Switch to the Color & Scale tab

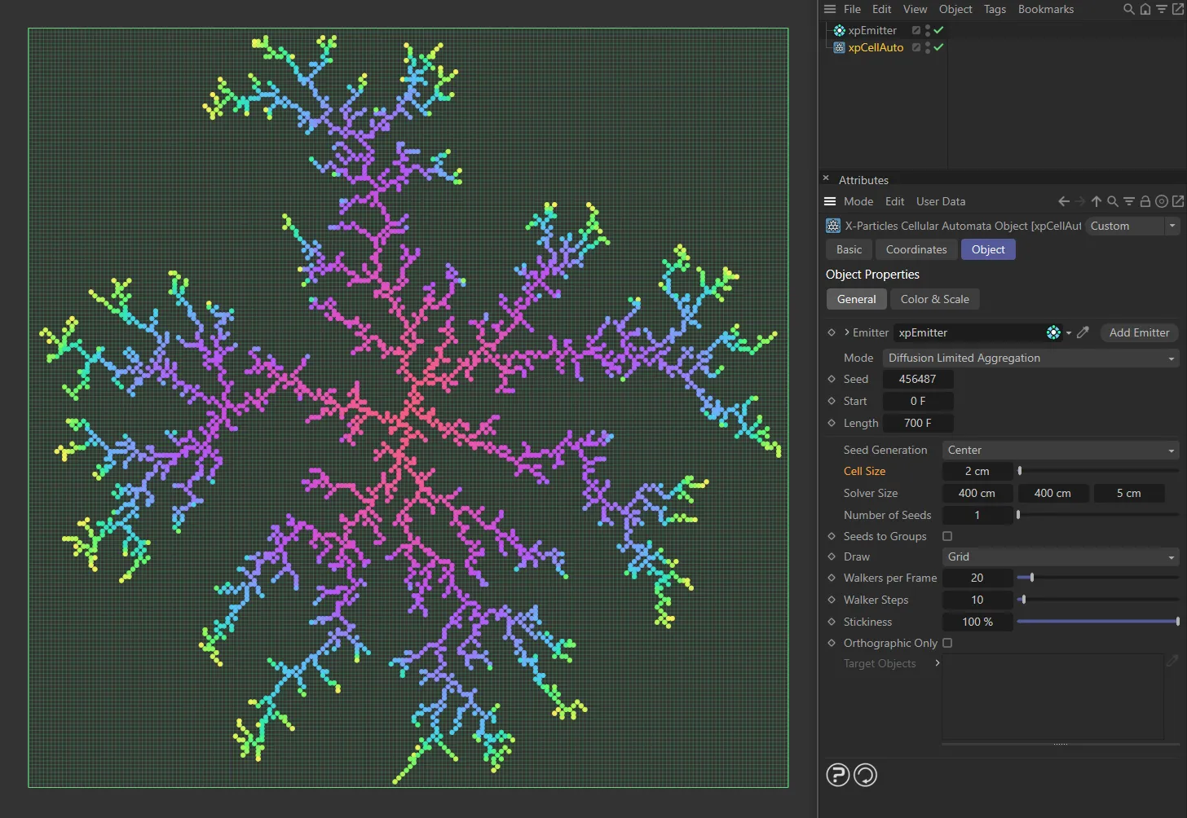pos(934,299)
